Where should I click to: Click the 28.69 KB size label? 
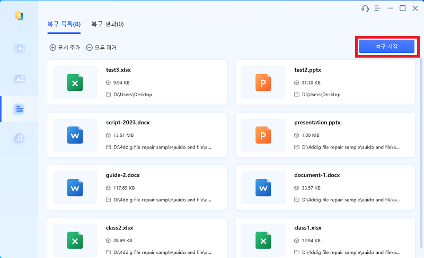(x=123, y=241)
